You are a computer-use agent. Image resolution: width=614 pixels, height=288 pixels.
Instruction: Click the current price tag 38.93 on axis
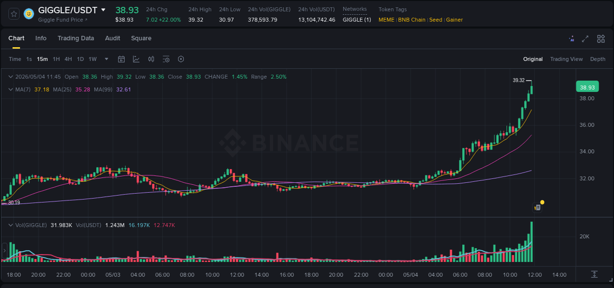(587, 87)
